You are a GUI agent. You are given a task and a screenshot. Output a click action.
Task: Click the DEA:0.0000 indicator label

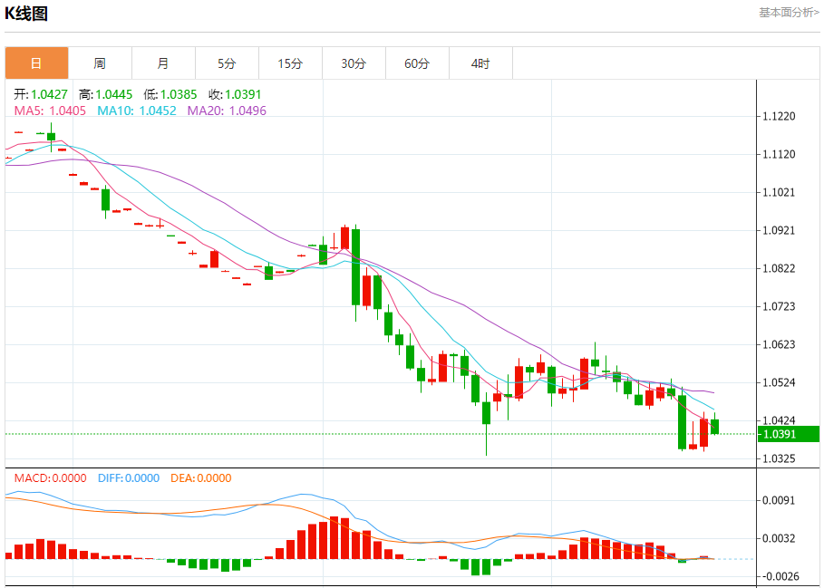click(x=200, y=478)
